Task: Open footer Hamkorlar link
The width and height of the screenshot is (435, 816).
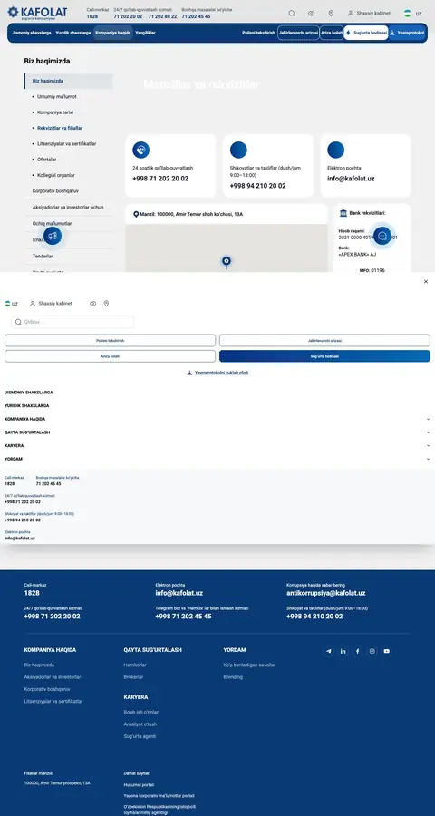Action: (135, 665)
